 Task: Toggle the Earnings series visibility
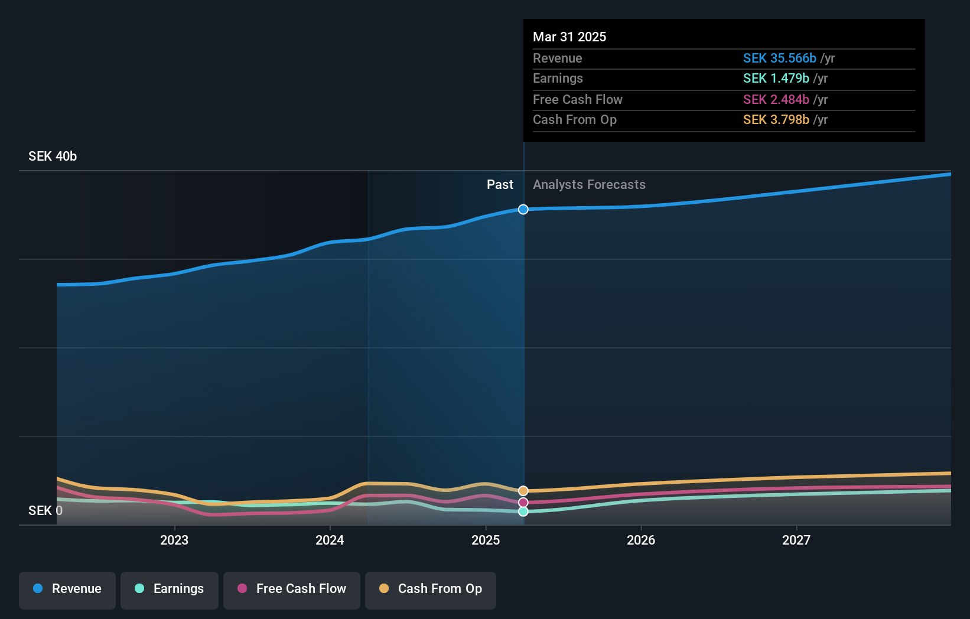pos(170,589)
